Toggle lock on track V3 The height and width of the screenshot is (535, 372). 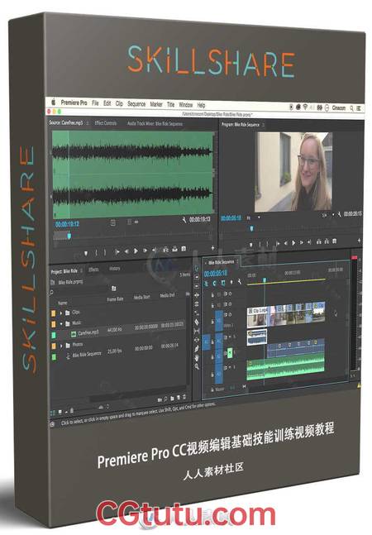pyautogui.click(x=212, y=295)
